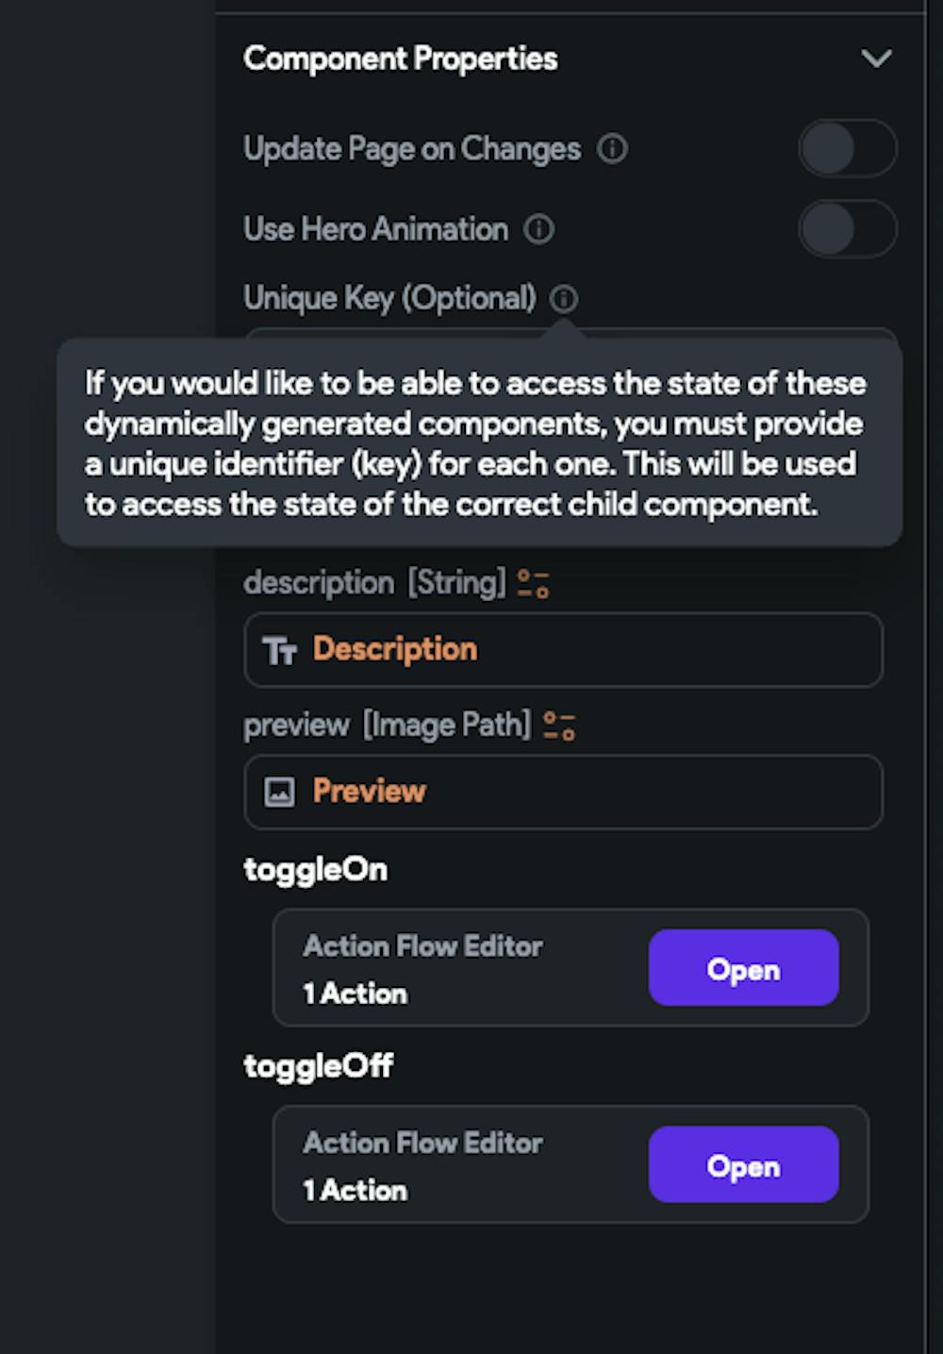Select the toggleOn section label
The height and width of the screenshot is (1354, 943).
click(315, 869)
